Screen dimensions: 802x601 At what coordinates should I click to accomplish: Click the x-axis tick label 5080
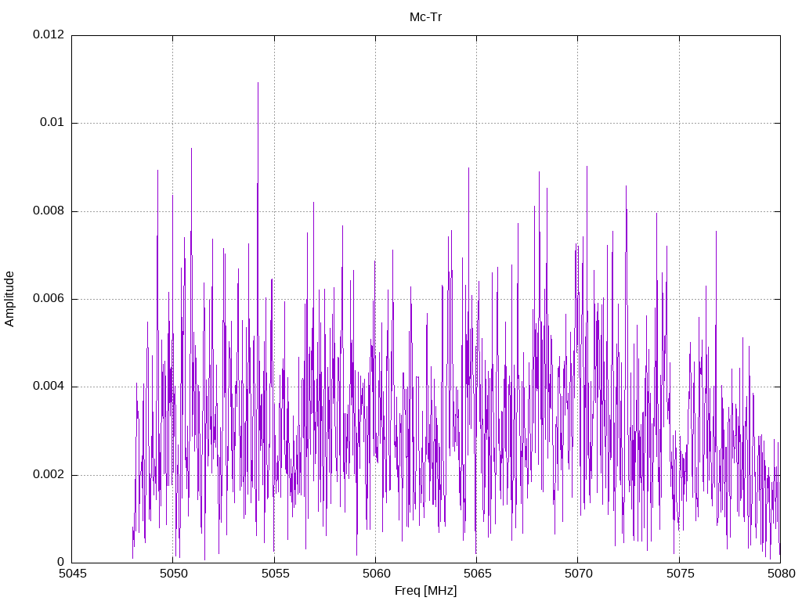[x=782, y=574]
